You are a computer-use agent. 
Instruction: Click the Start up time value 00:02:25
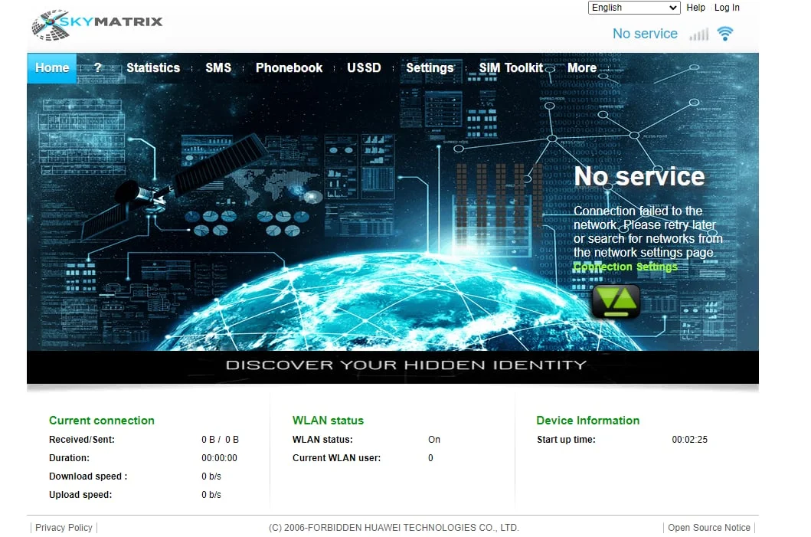689,440
